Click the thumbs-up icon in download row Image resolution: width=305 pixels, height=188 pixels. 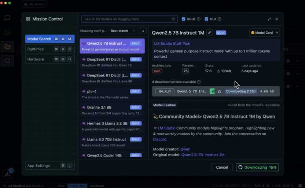220,91
